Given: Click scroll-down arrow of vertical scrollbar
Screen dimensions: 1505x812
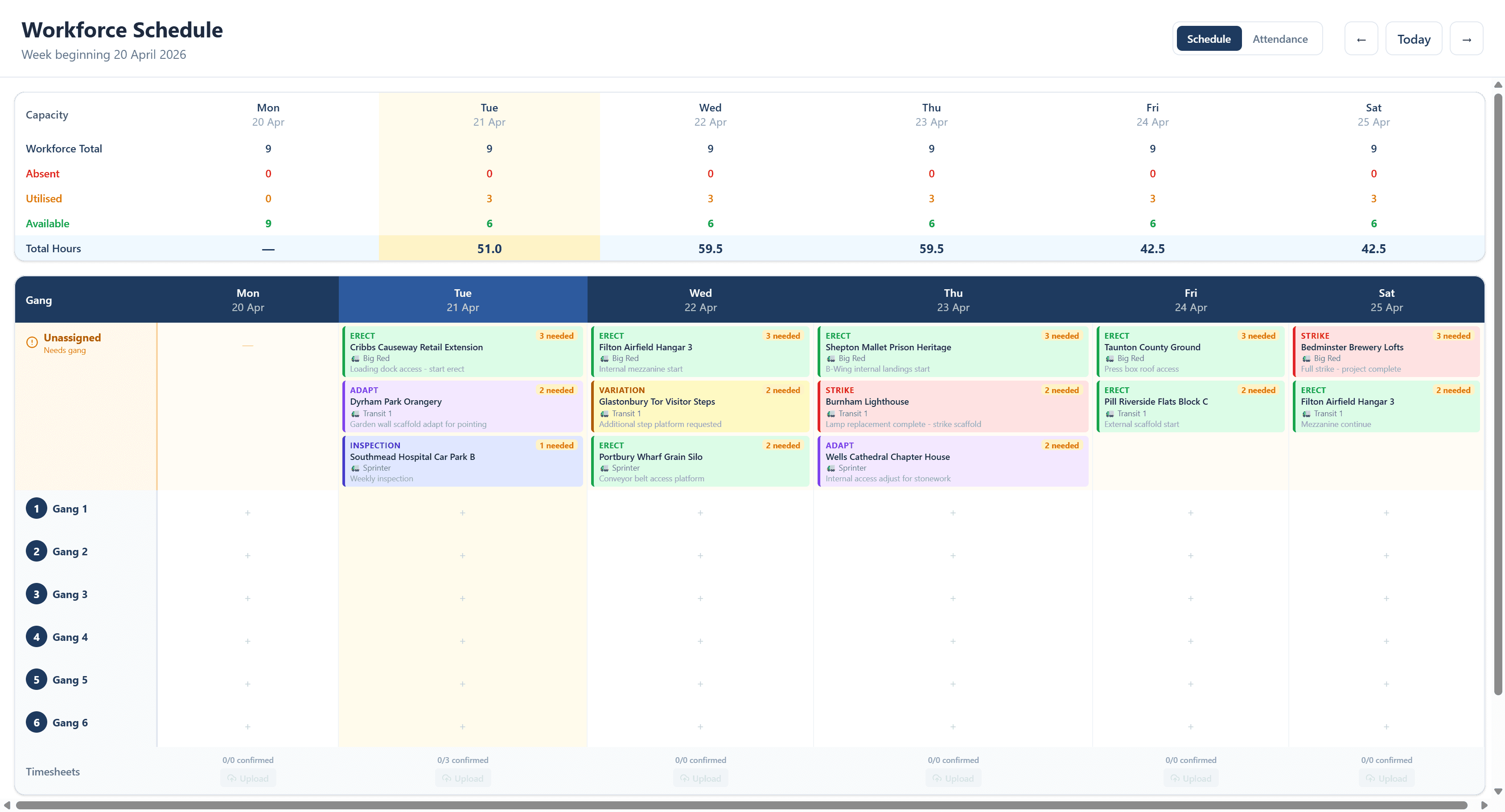Looking at the screenshot, I should [1498, 791].
